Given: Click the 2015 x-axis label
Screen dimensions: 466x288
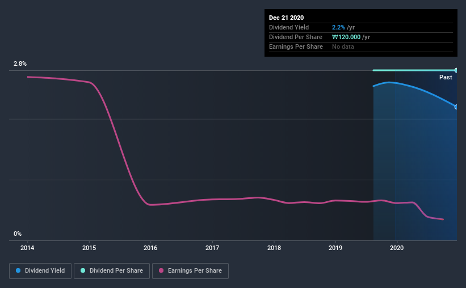Looking at the screenshot, I should pos(89,248).
